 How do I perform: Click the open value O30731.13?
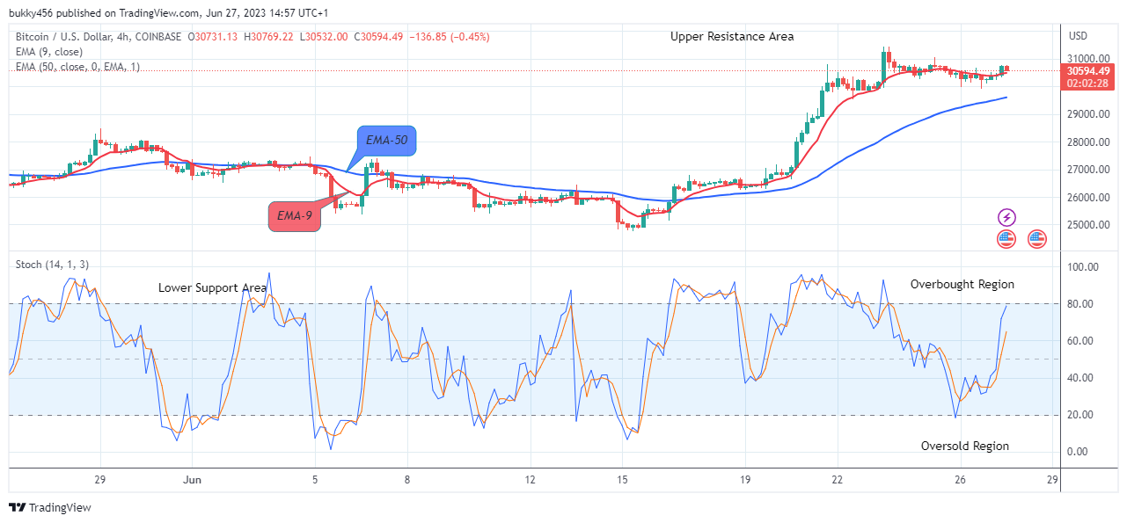212,37
